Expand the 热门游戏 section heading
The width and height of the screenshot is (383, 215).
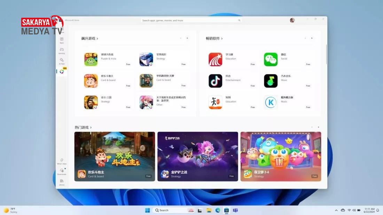coord(83,127)
